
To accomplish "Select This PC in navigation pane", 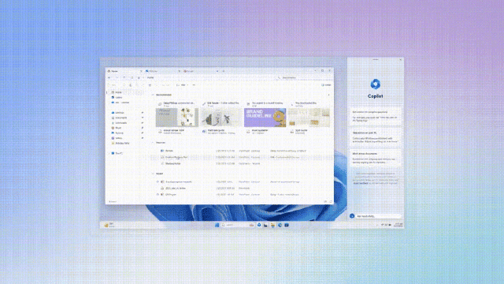I will click(117, 153).
